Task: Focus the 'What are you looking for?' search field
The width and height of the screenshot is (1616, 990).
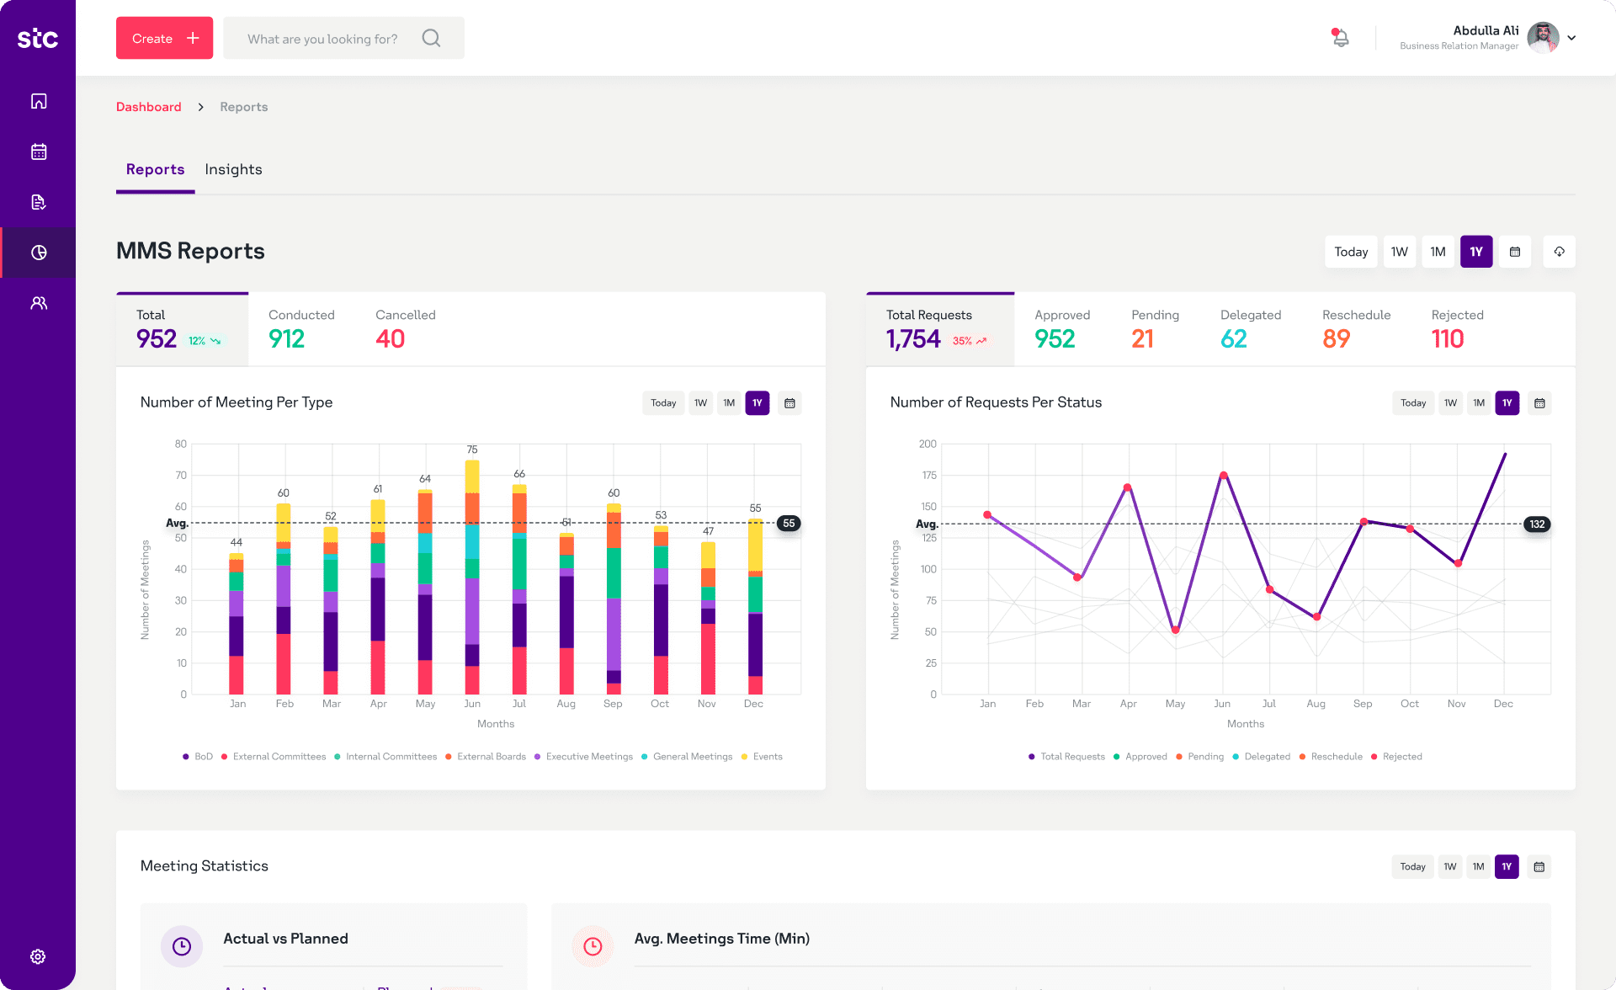Action: 343,38
